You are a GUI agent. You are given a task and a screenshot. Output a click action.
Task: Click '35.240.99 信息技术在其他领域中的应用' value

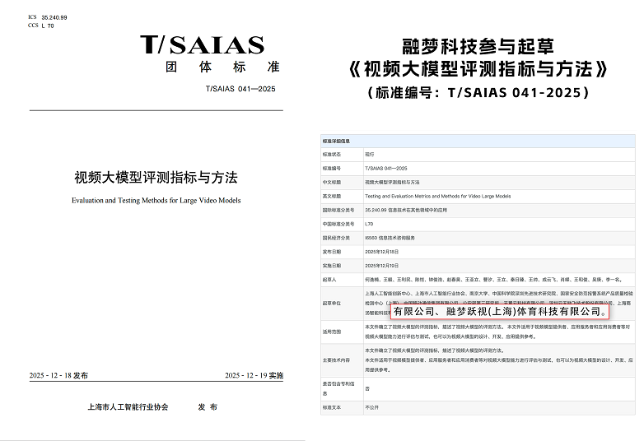point(406,210)
